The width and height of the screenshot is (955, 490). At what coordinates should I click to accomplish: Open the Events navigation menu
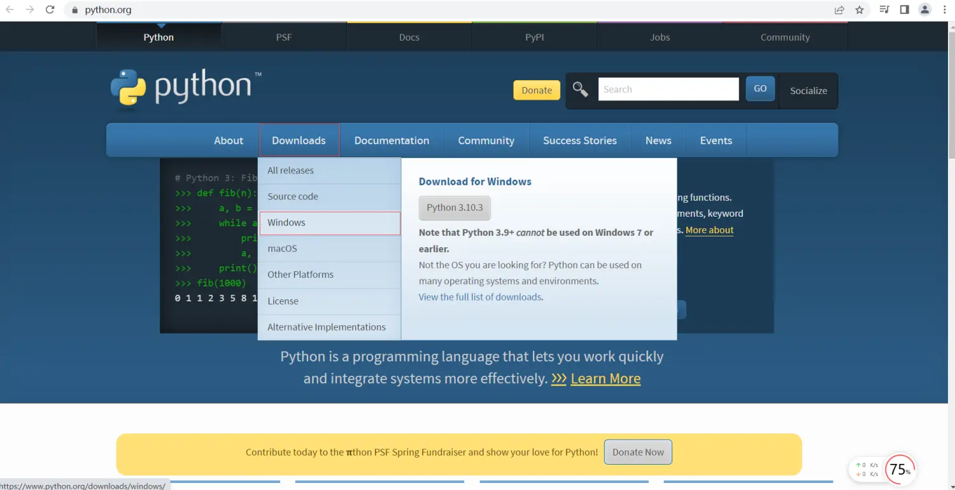(x=716, y=140)
